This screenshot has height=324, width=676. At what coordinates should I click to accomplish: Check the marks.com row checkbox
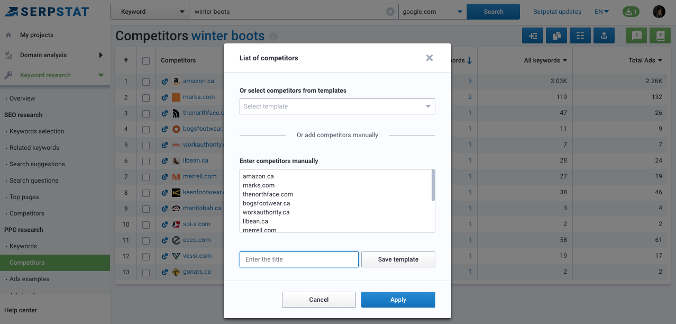click(146, 98)
